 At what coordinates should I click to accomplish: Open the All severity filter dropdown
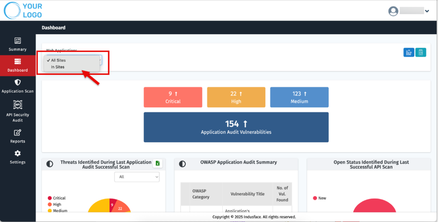pyautogui.click(x=137, y=177)
